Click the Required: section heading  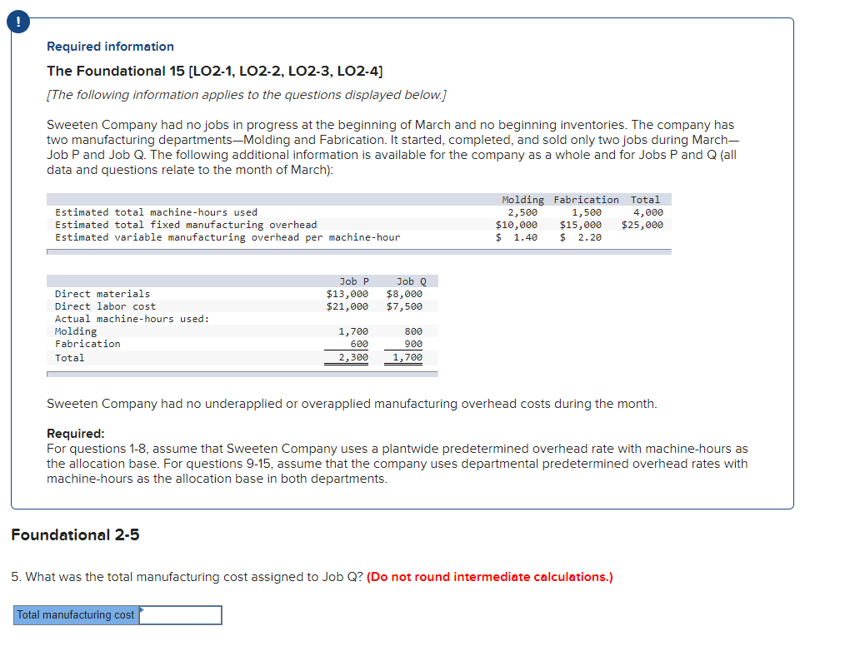(x=72, y=433)
